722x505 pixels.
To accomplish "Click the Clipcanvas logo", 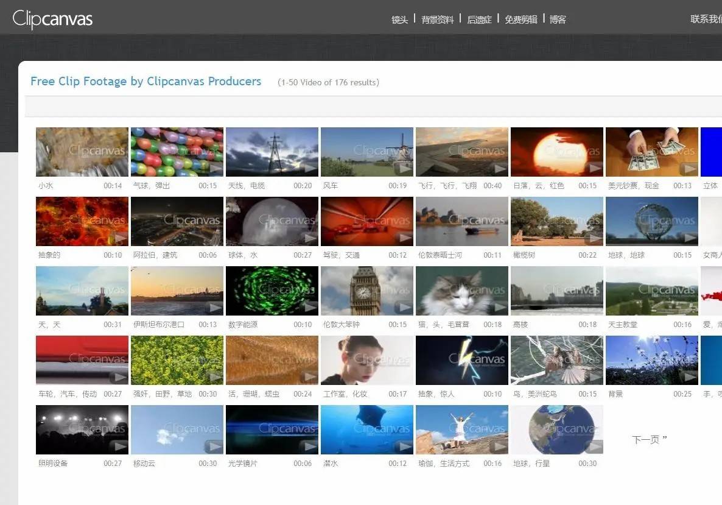I will (52, 19).
